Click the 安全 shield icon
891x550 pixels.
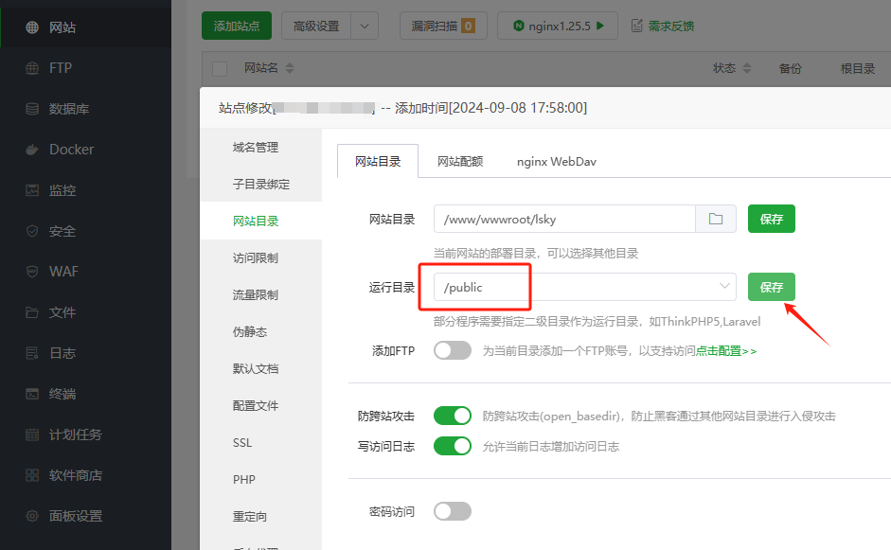tap(32, 231)
